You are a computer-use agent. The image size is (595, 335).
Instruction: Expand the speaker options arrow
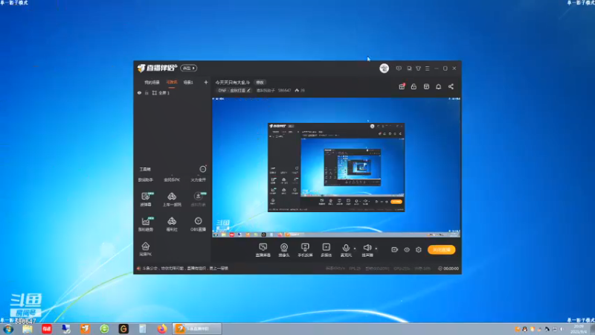(376, 249)
